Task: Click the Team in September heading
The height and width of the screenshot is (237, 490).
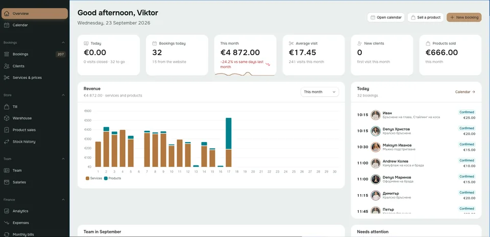Action: click(102, 232)
